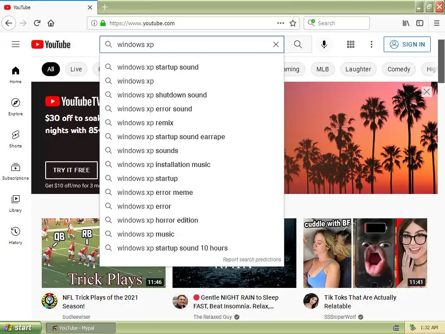Open the browser home page
The height and width of the screenshot is (334, 445).
click(51, 23)
